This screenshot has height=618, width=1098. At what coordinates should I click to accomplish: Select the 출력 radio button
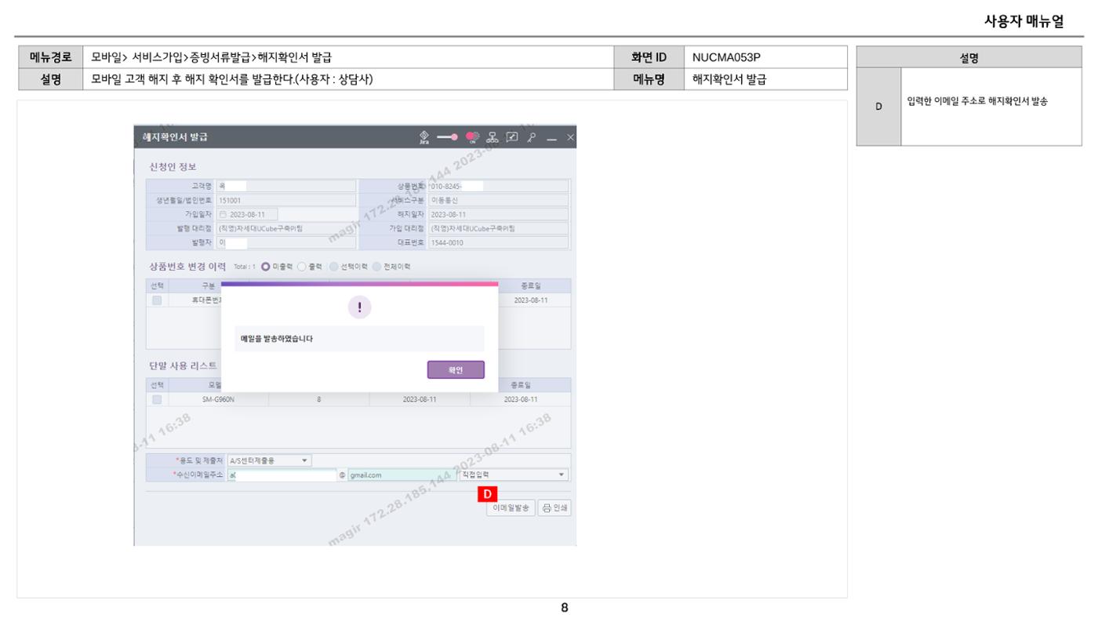(x=301, y=266)
